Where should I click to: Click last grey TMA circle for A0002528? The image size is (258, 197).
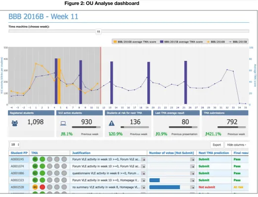(x=64, y=187)
